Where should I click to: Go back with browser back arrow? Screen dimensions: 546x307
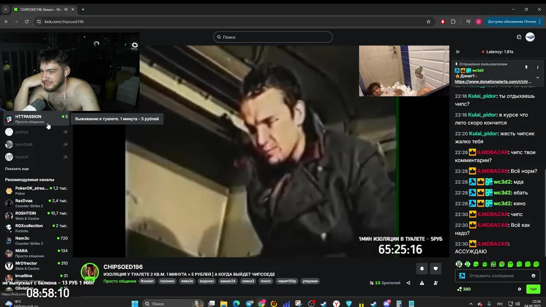[x=6, y=21]
